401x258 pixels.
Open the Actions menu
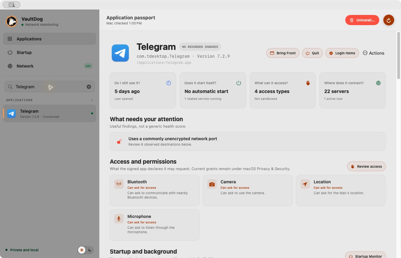(373, 53)
